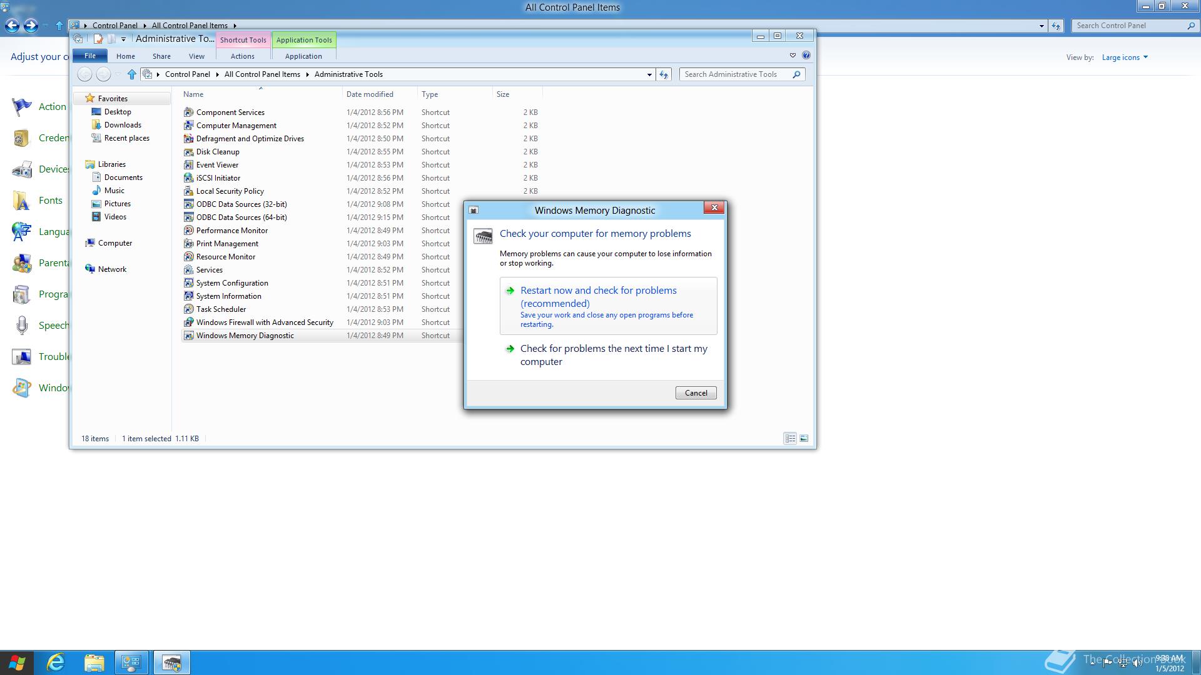
Task: Open File Explorer from taskbar
Action: pyautogui.click(x=94, y=662)
